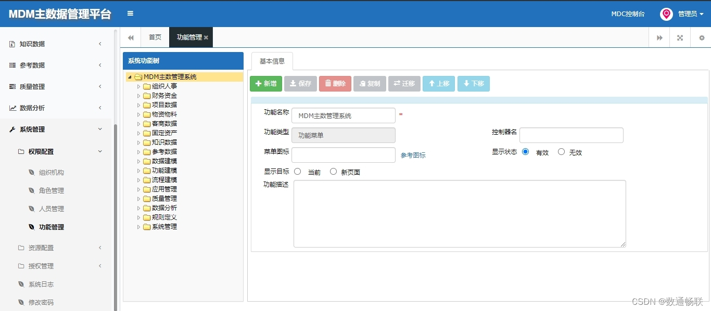
Task: Click the 功能描述 text area
Action: point(460,214)
